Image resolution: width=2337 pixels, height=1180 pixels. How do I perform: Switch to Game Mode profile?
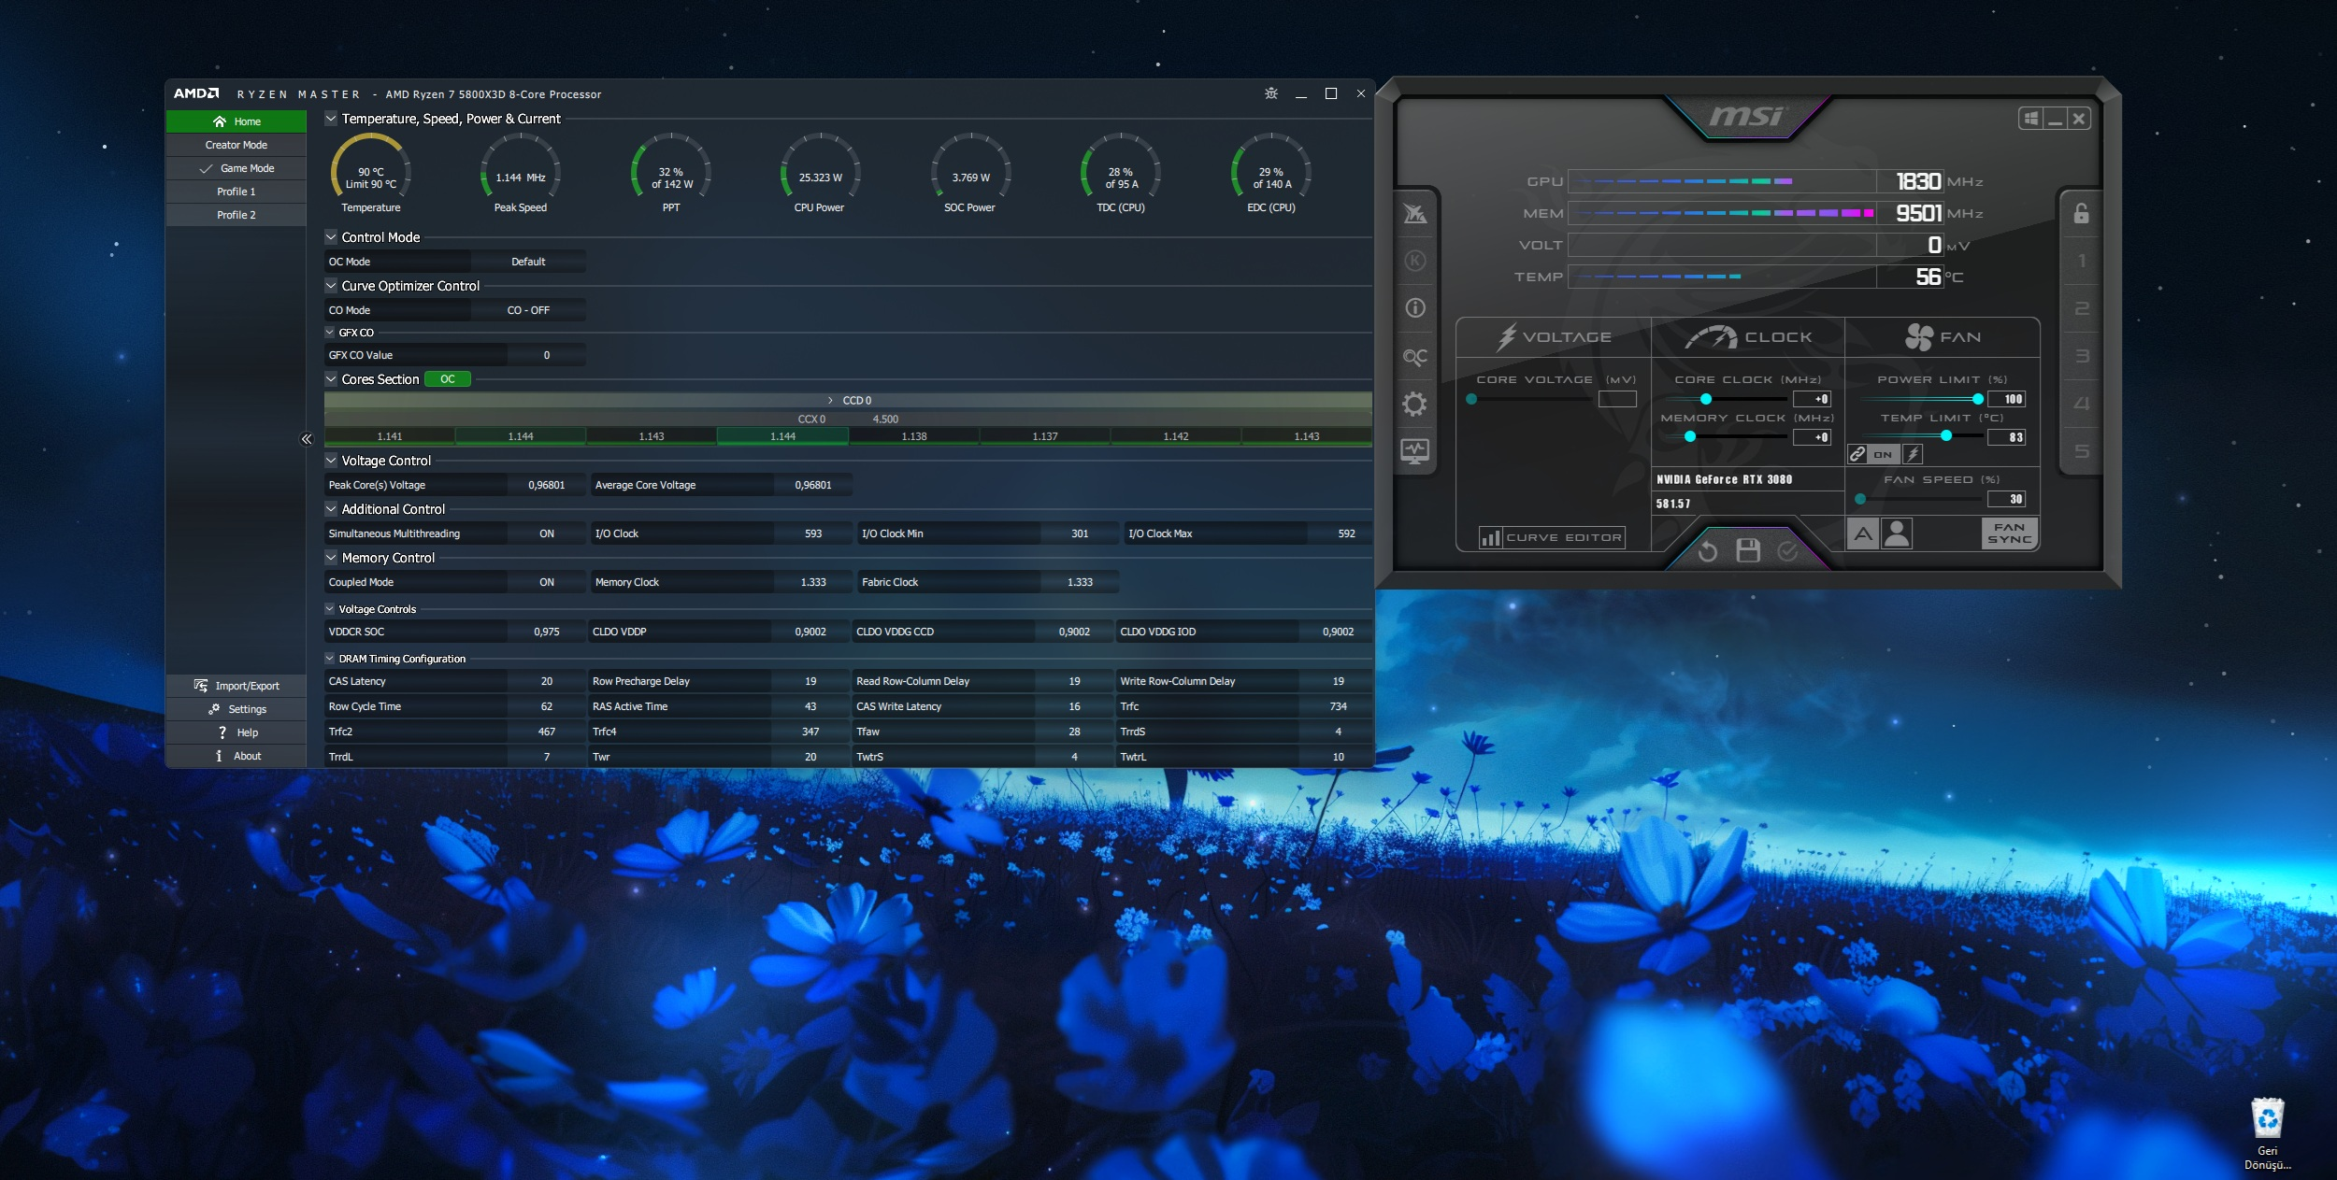(x=237, y=168)
